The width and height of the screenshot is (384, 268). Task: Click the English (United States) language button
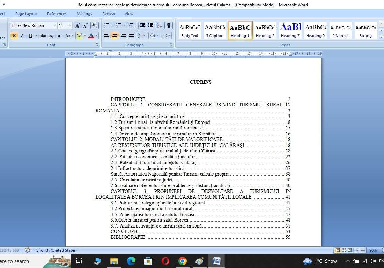(x=56, y=250)
